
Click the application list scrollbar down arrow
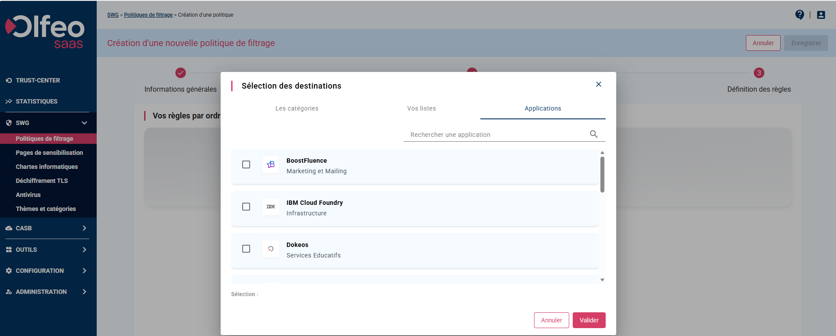click(602, 280)
